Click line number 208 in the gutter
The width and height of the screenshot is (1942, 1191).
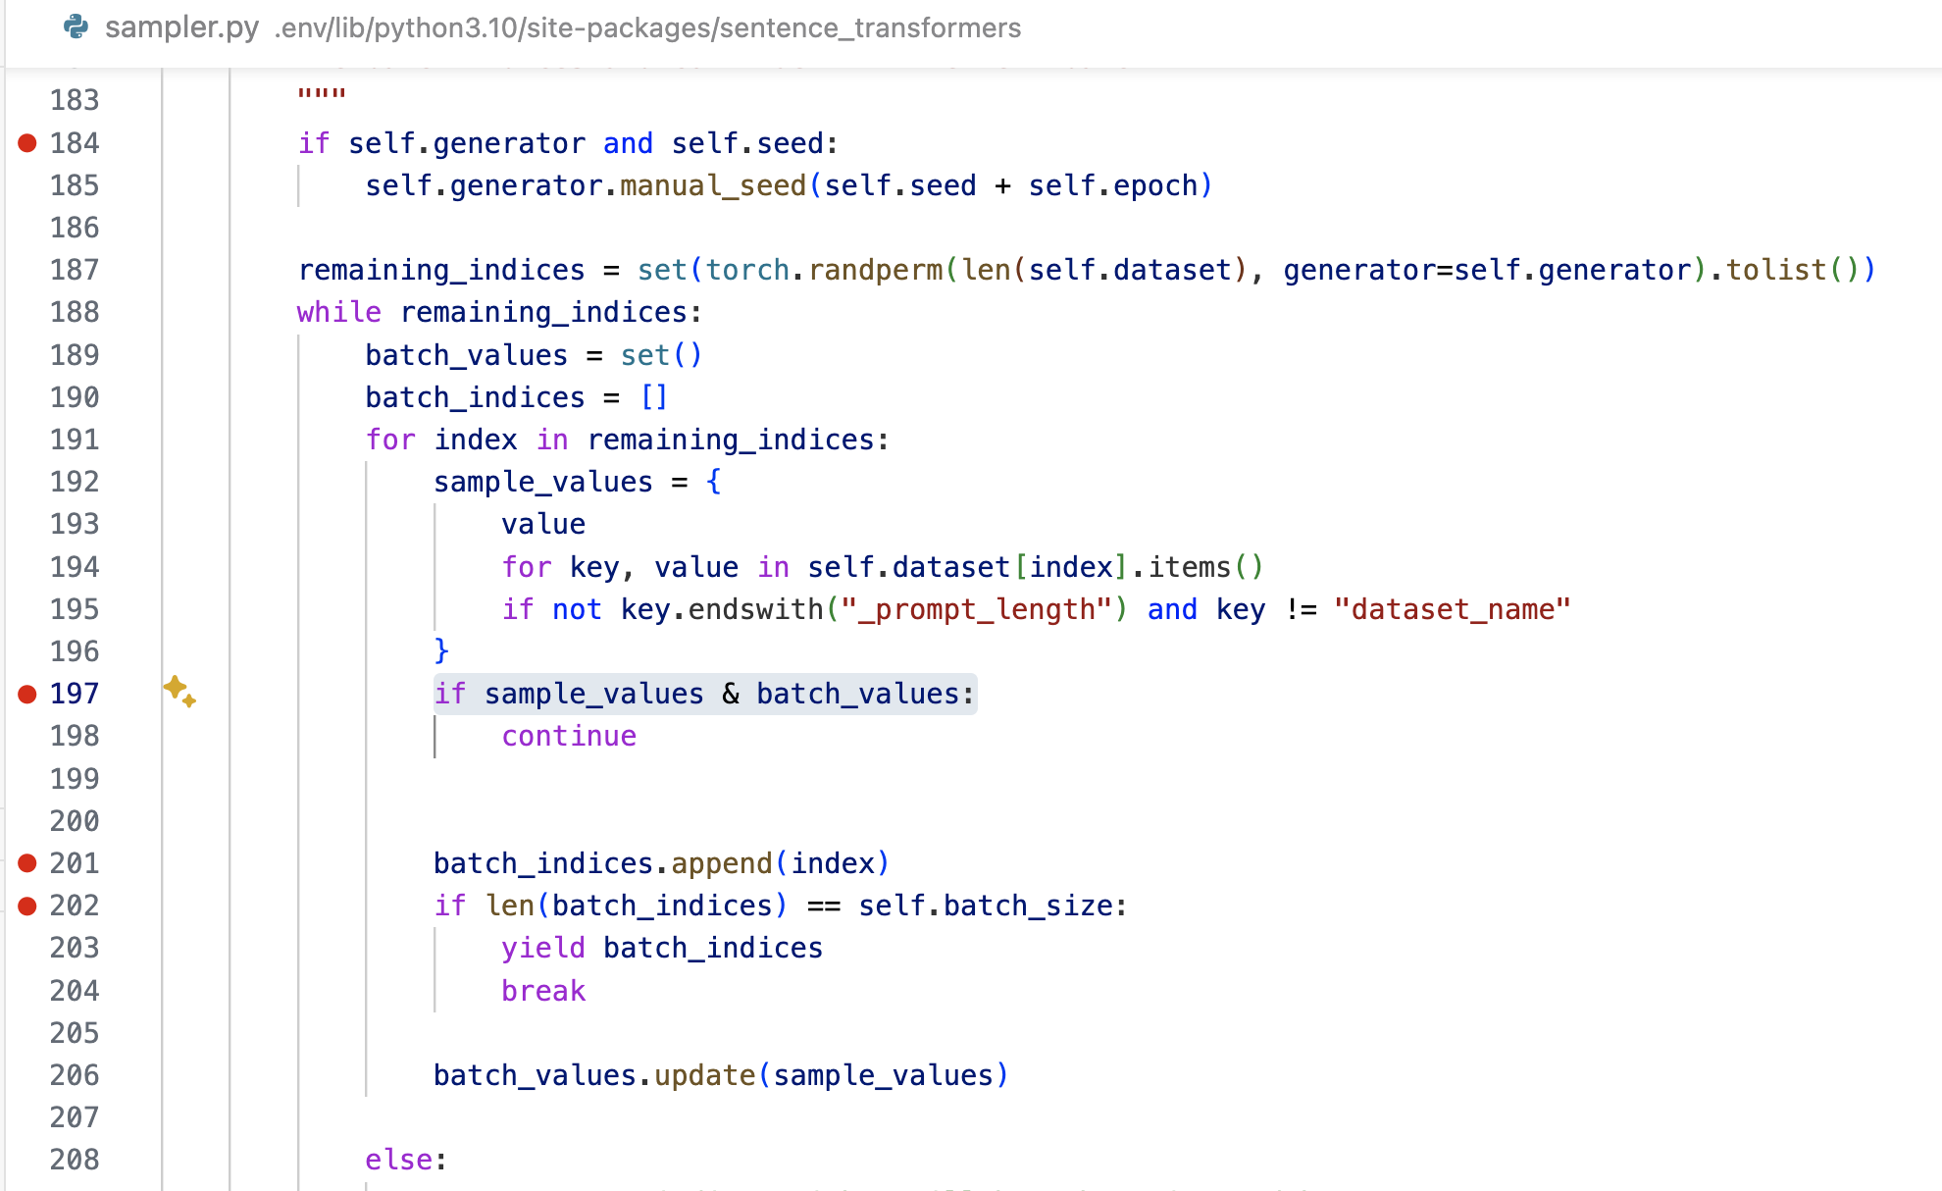click(x=75, y=1160)
